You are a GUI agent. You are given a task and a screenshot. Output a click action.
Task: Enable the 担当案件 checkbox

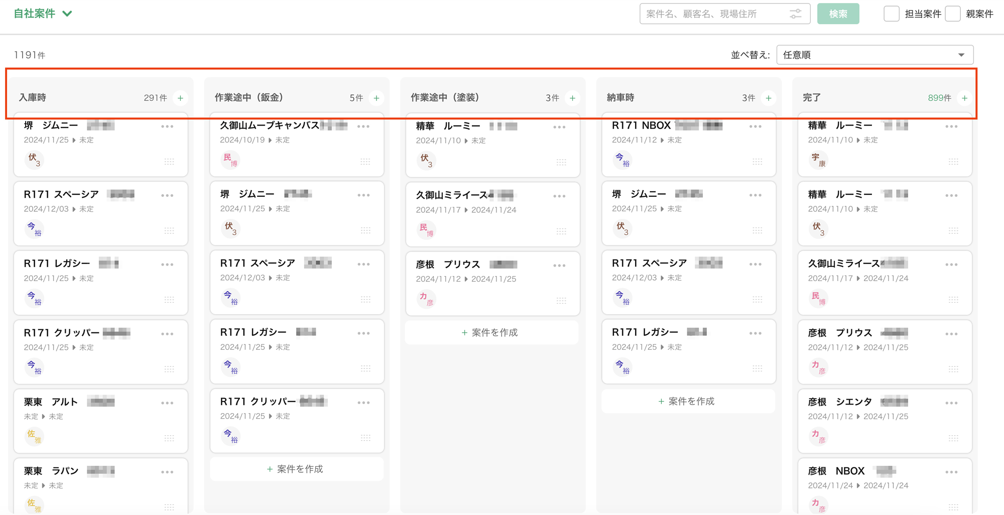(x=892, y=14)
